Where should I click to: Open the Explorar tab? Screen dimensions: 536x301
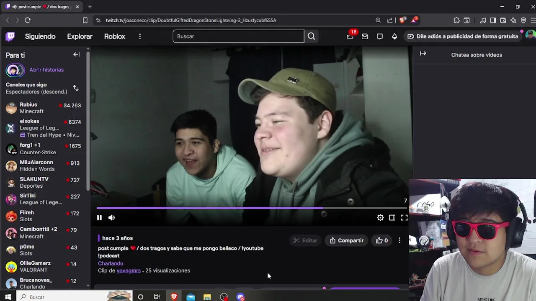click(80, 36)
